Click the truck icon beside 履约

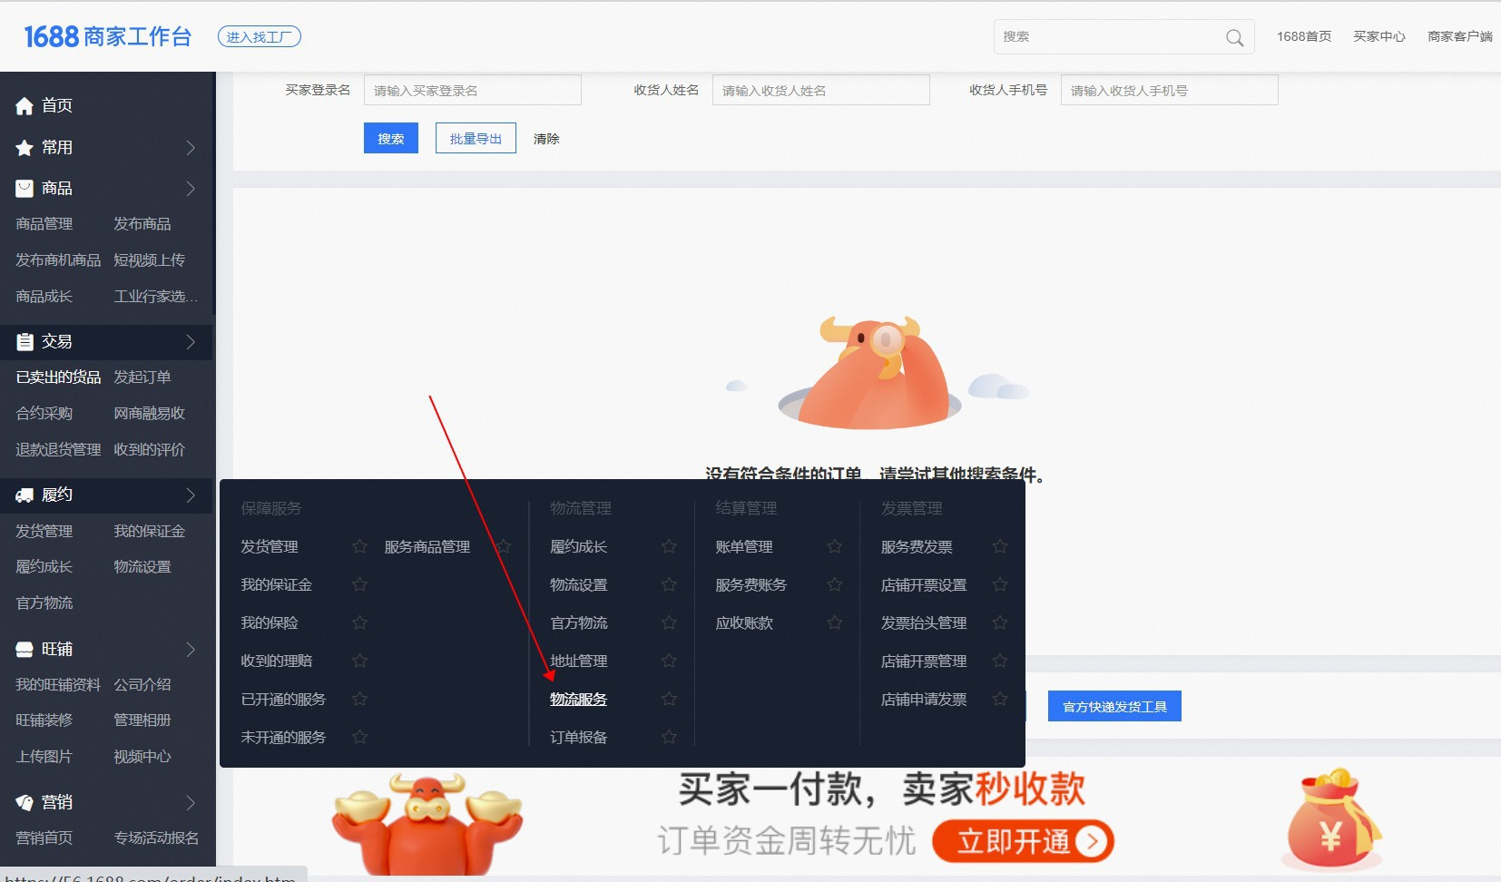point(25,495)
